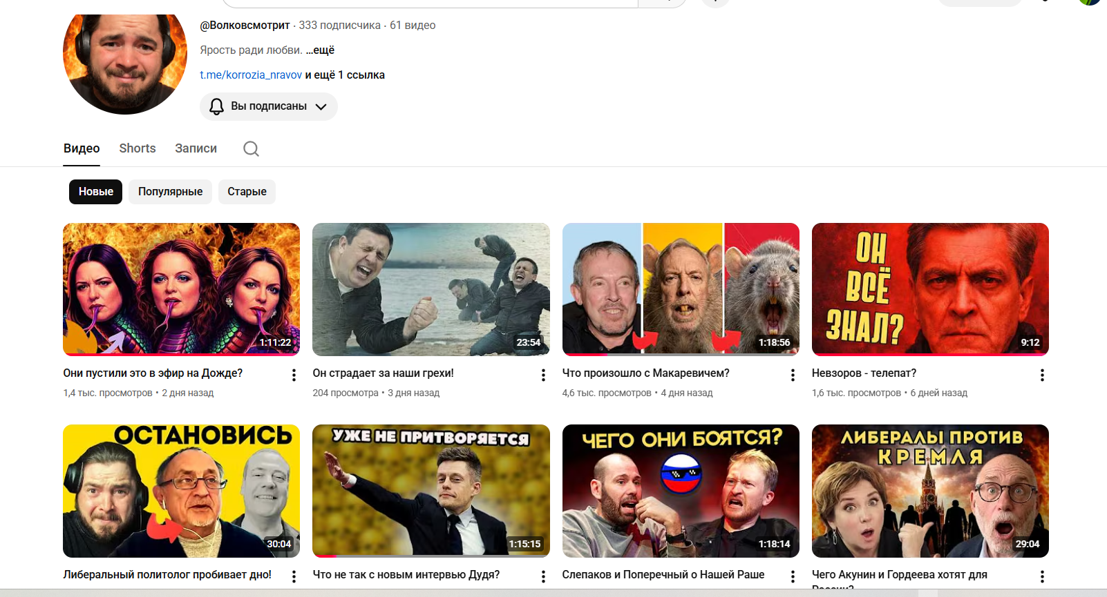Open options for 'Что не так с новым интервью Дудя?'
Screen dimensions: 1107x597
543,576
